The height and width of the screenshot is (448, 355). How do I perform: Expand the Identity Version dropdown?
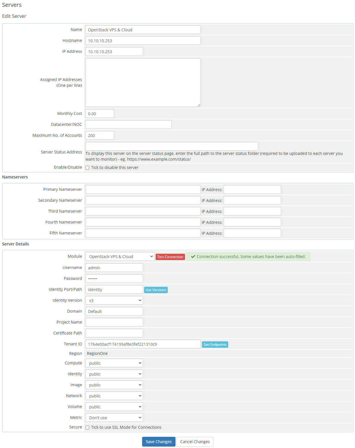point(114,301)
